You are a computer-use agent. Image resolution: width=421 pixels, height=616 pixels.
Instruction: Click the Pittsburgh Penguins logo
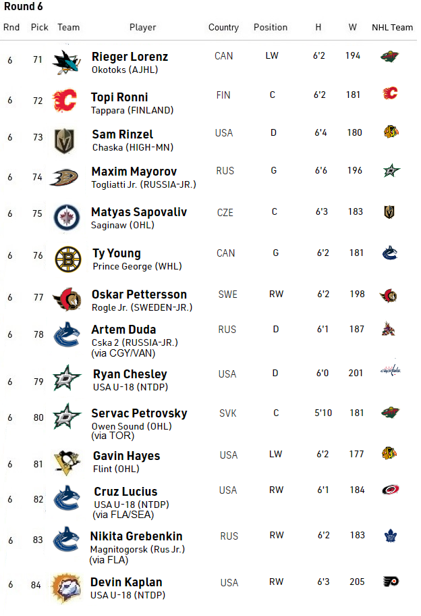(67, 463)
